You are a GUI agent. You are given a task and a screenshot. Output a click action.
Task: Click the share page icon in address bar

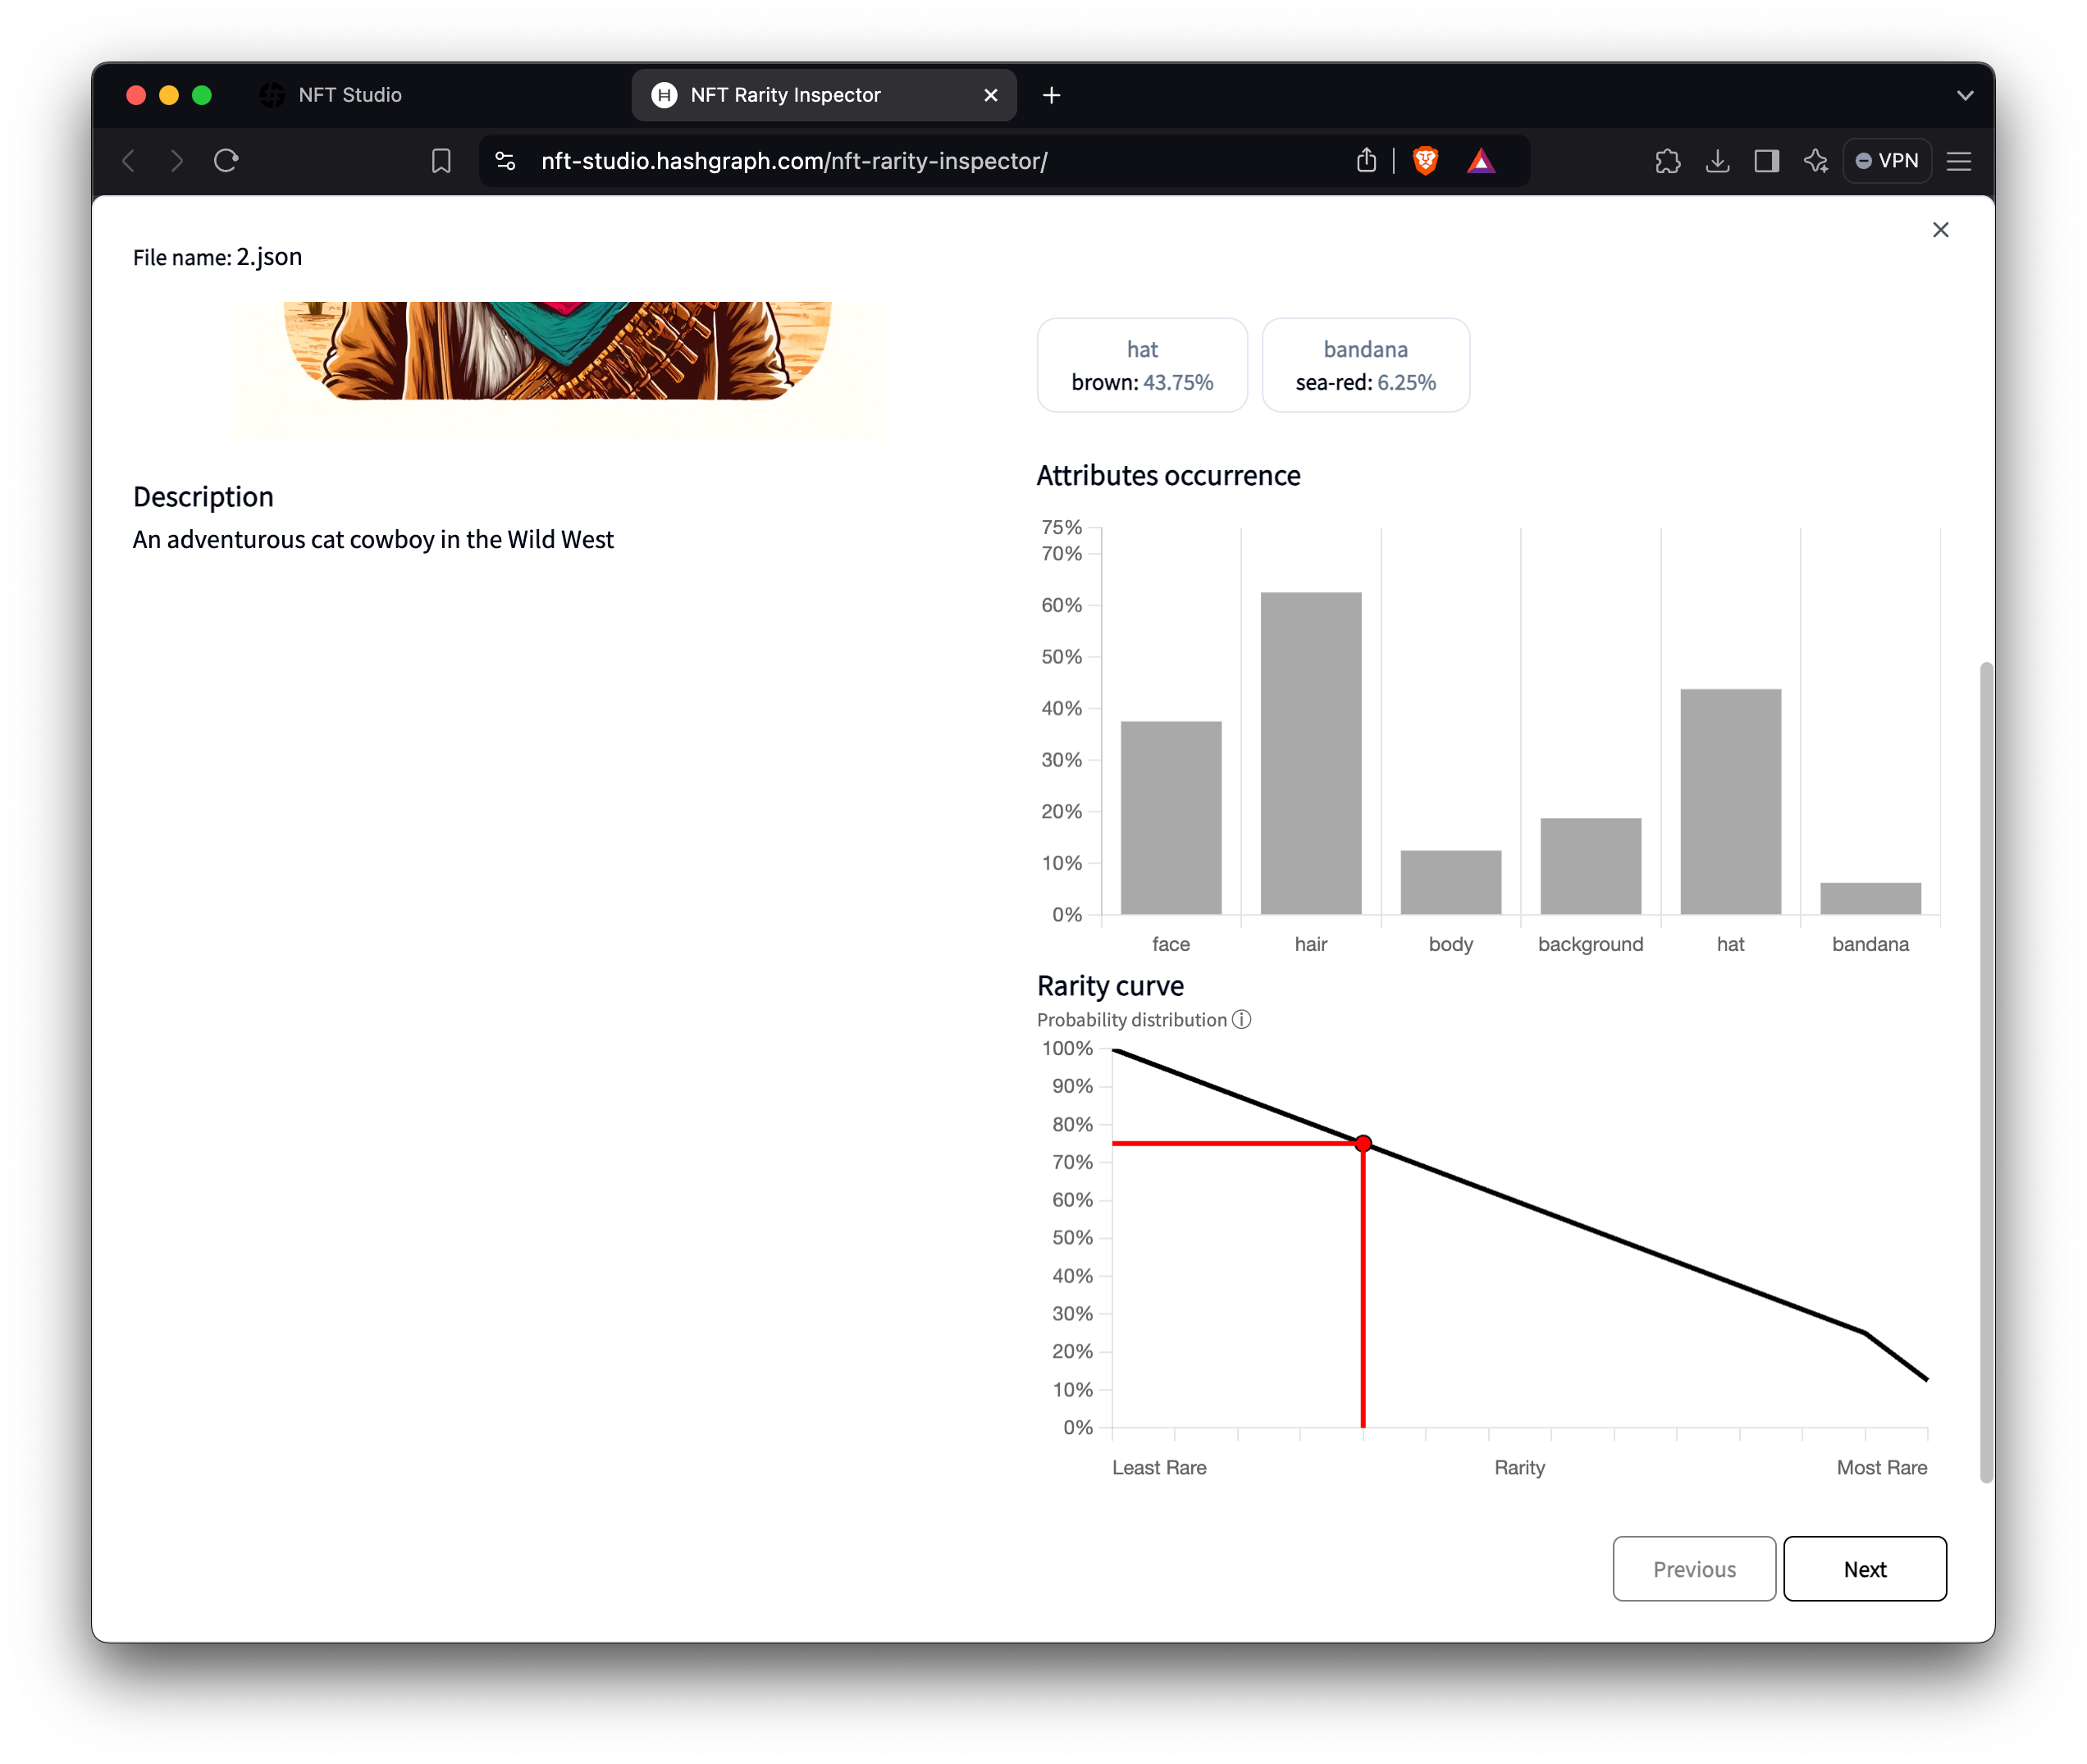1366,161
